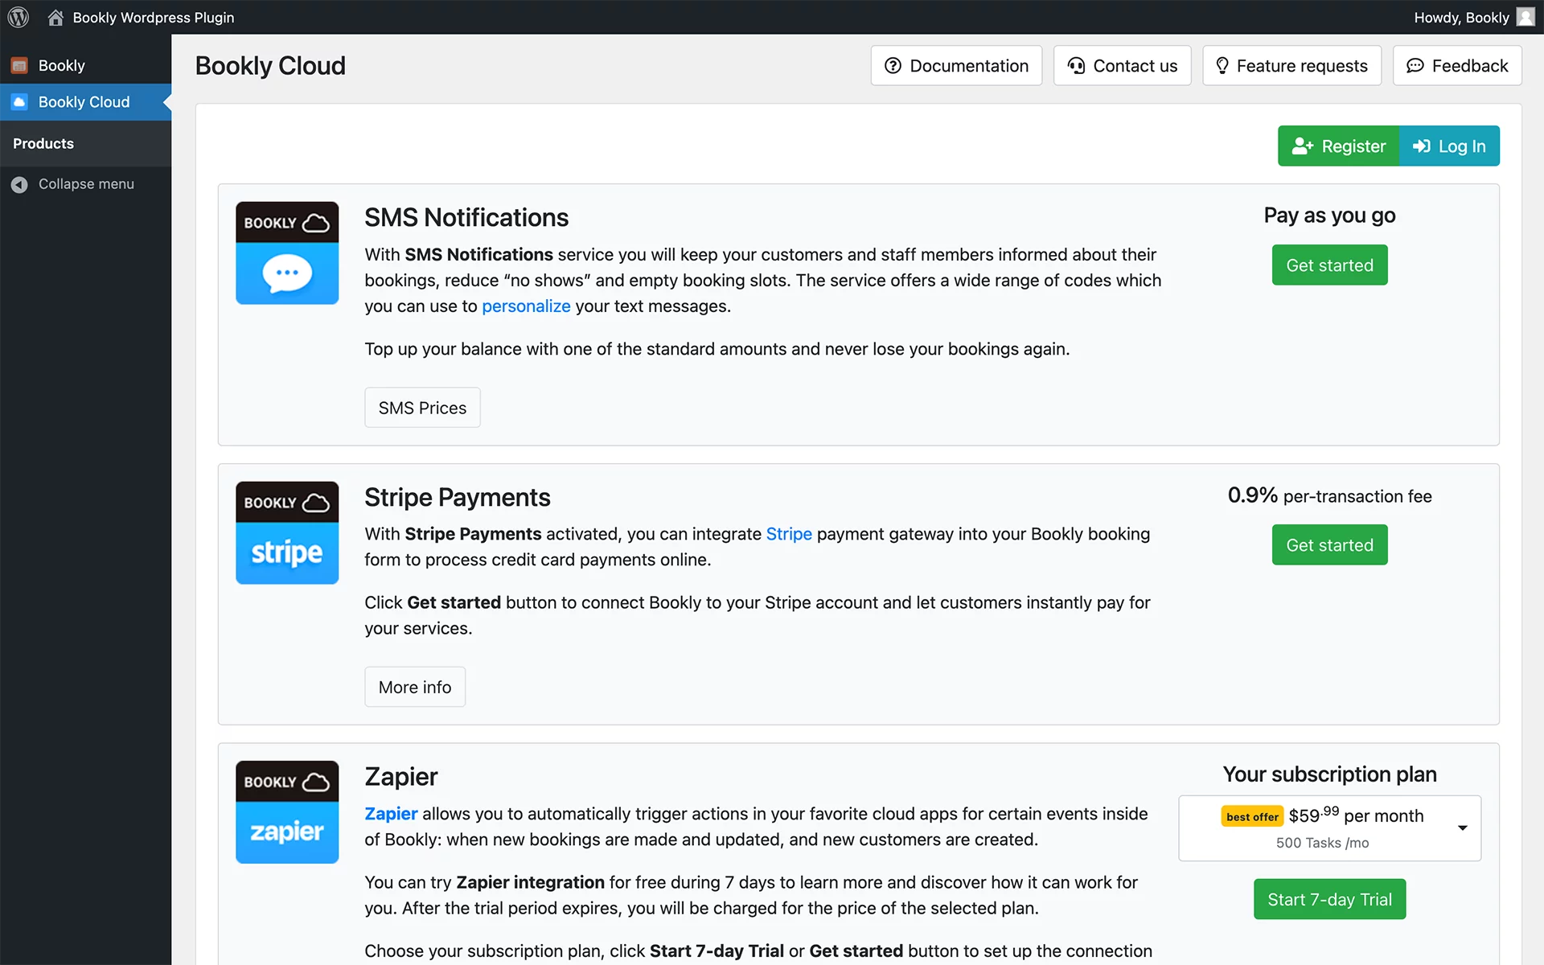Click the Bookly Cloud icon in sidebar
The image size is (1544, 965).
pos(19,102)
